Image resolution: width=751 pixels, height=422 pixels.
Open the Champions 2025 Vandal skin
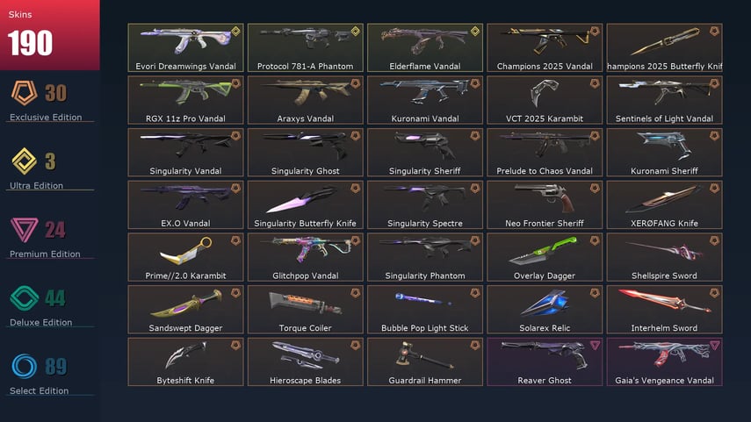[545, 48]
